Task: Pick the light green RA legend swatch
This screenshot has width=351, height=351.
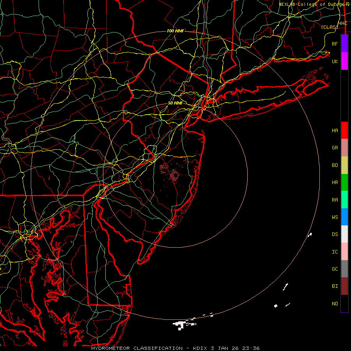Action: [344, 200]
